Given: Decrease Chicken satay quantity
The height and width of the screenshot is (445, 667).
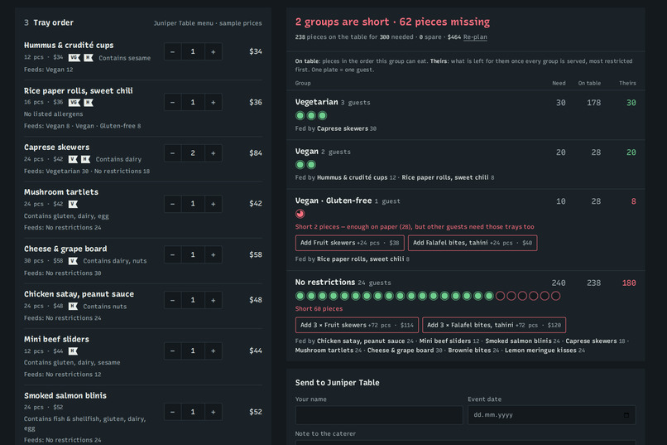Looking at the screenshot, I should [172, 300].
